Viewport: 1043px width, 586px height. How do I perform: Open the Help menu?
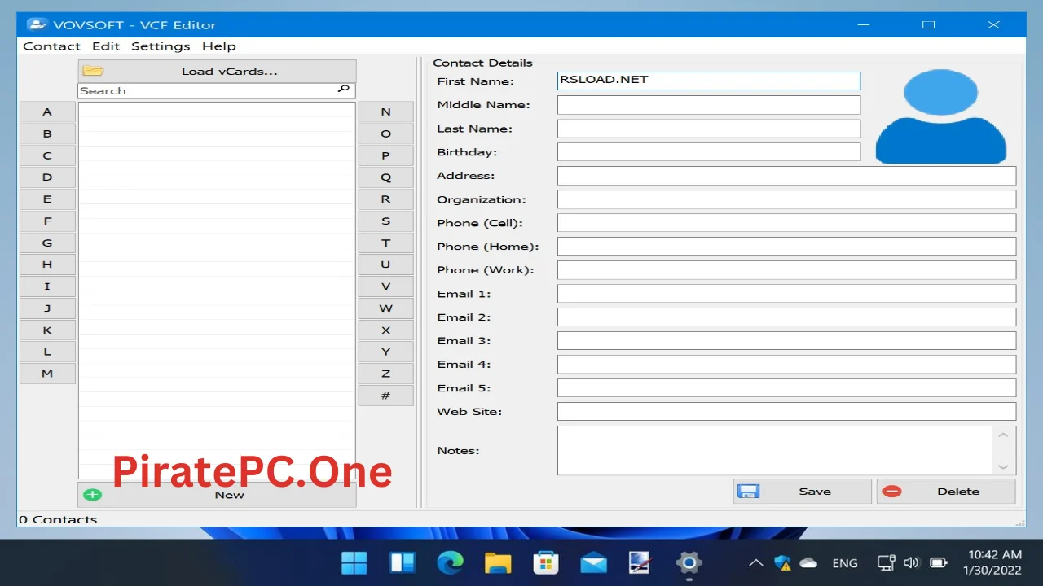point(218,46)
